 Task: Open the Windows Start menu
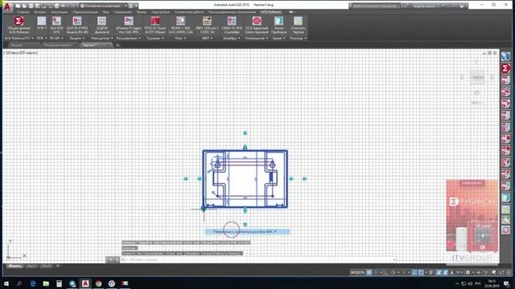[x=6, y=283]
